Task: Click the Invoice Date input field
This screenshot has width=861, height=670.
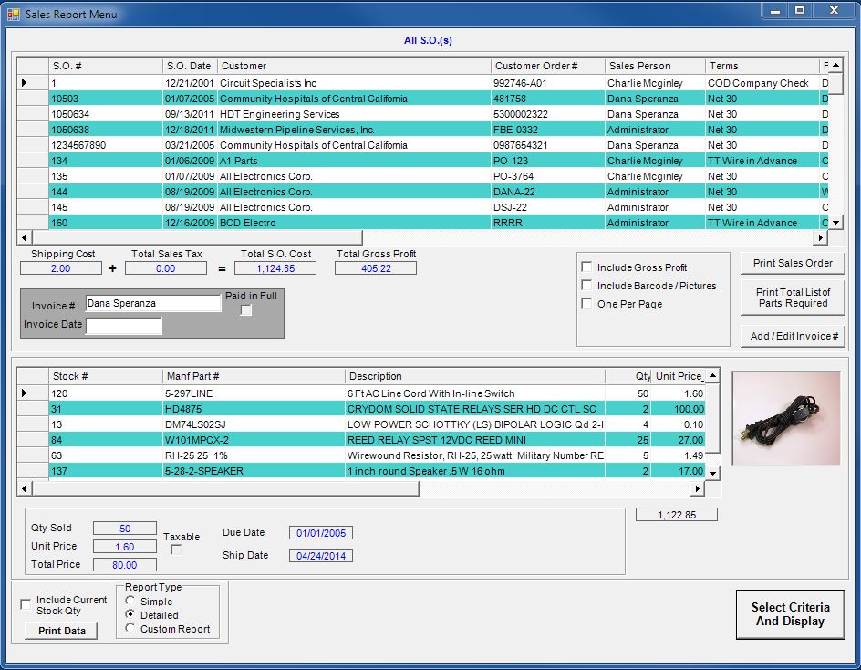Action: pyautogui.click(x=123, y=325)
